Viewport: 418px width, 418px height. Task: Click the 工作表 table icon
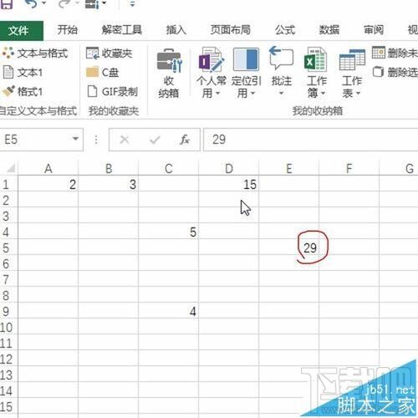352,60
